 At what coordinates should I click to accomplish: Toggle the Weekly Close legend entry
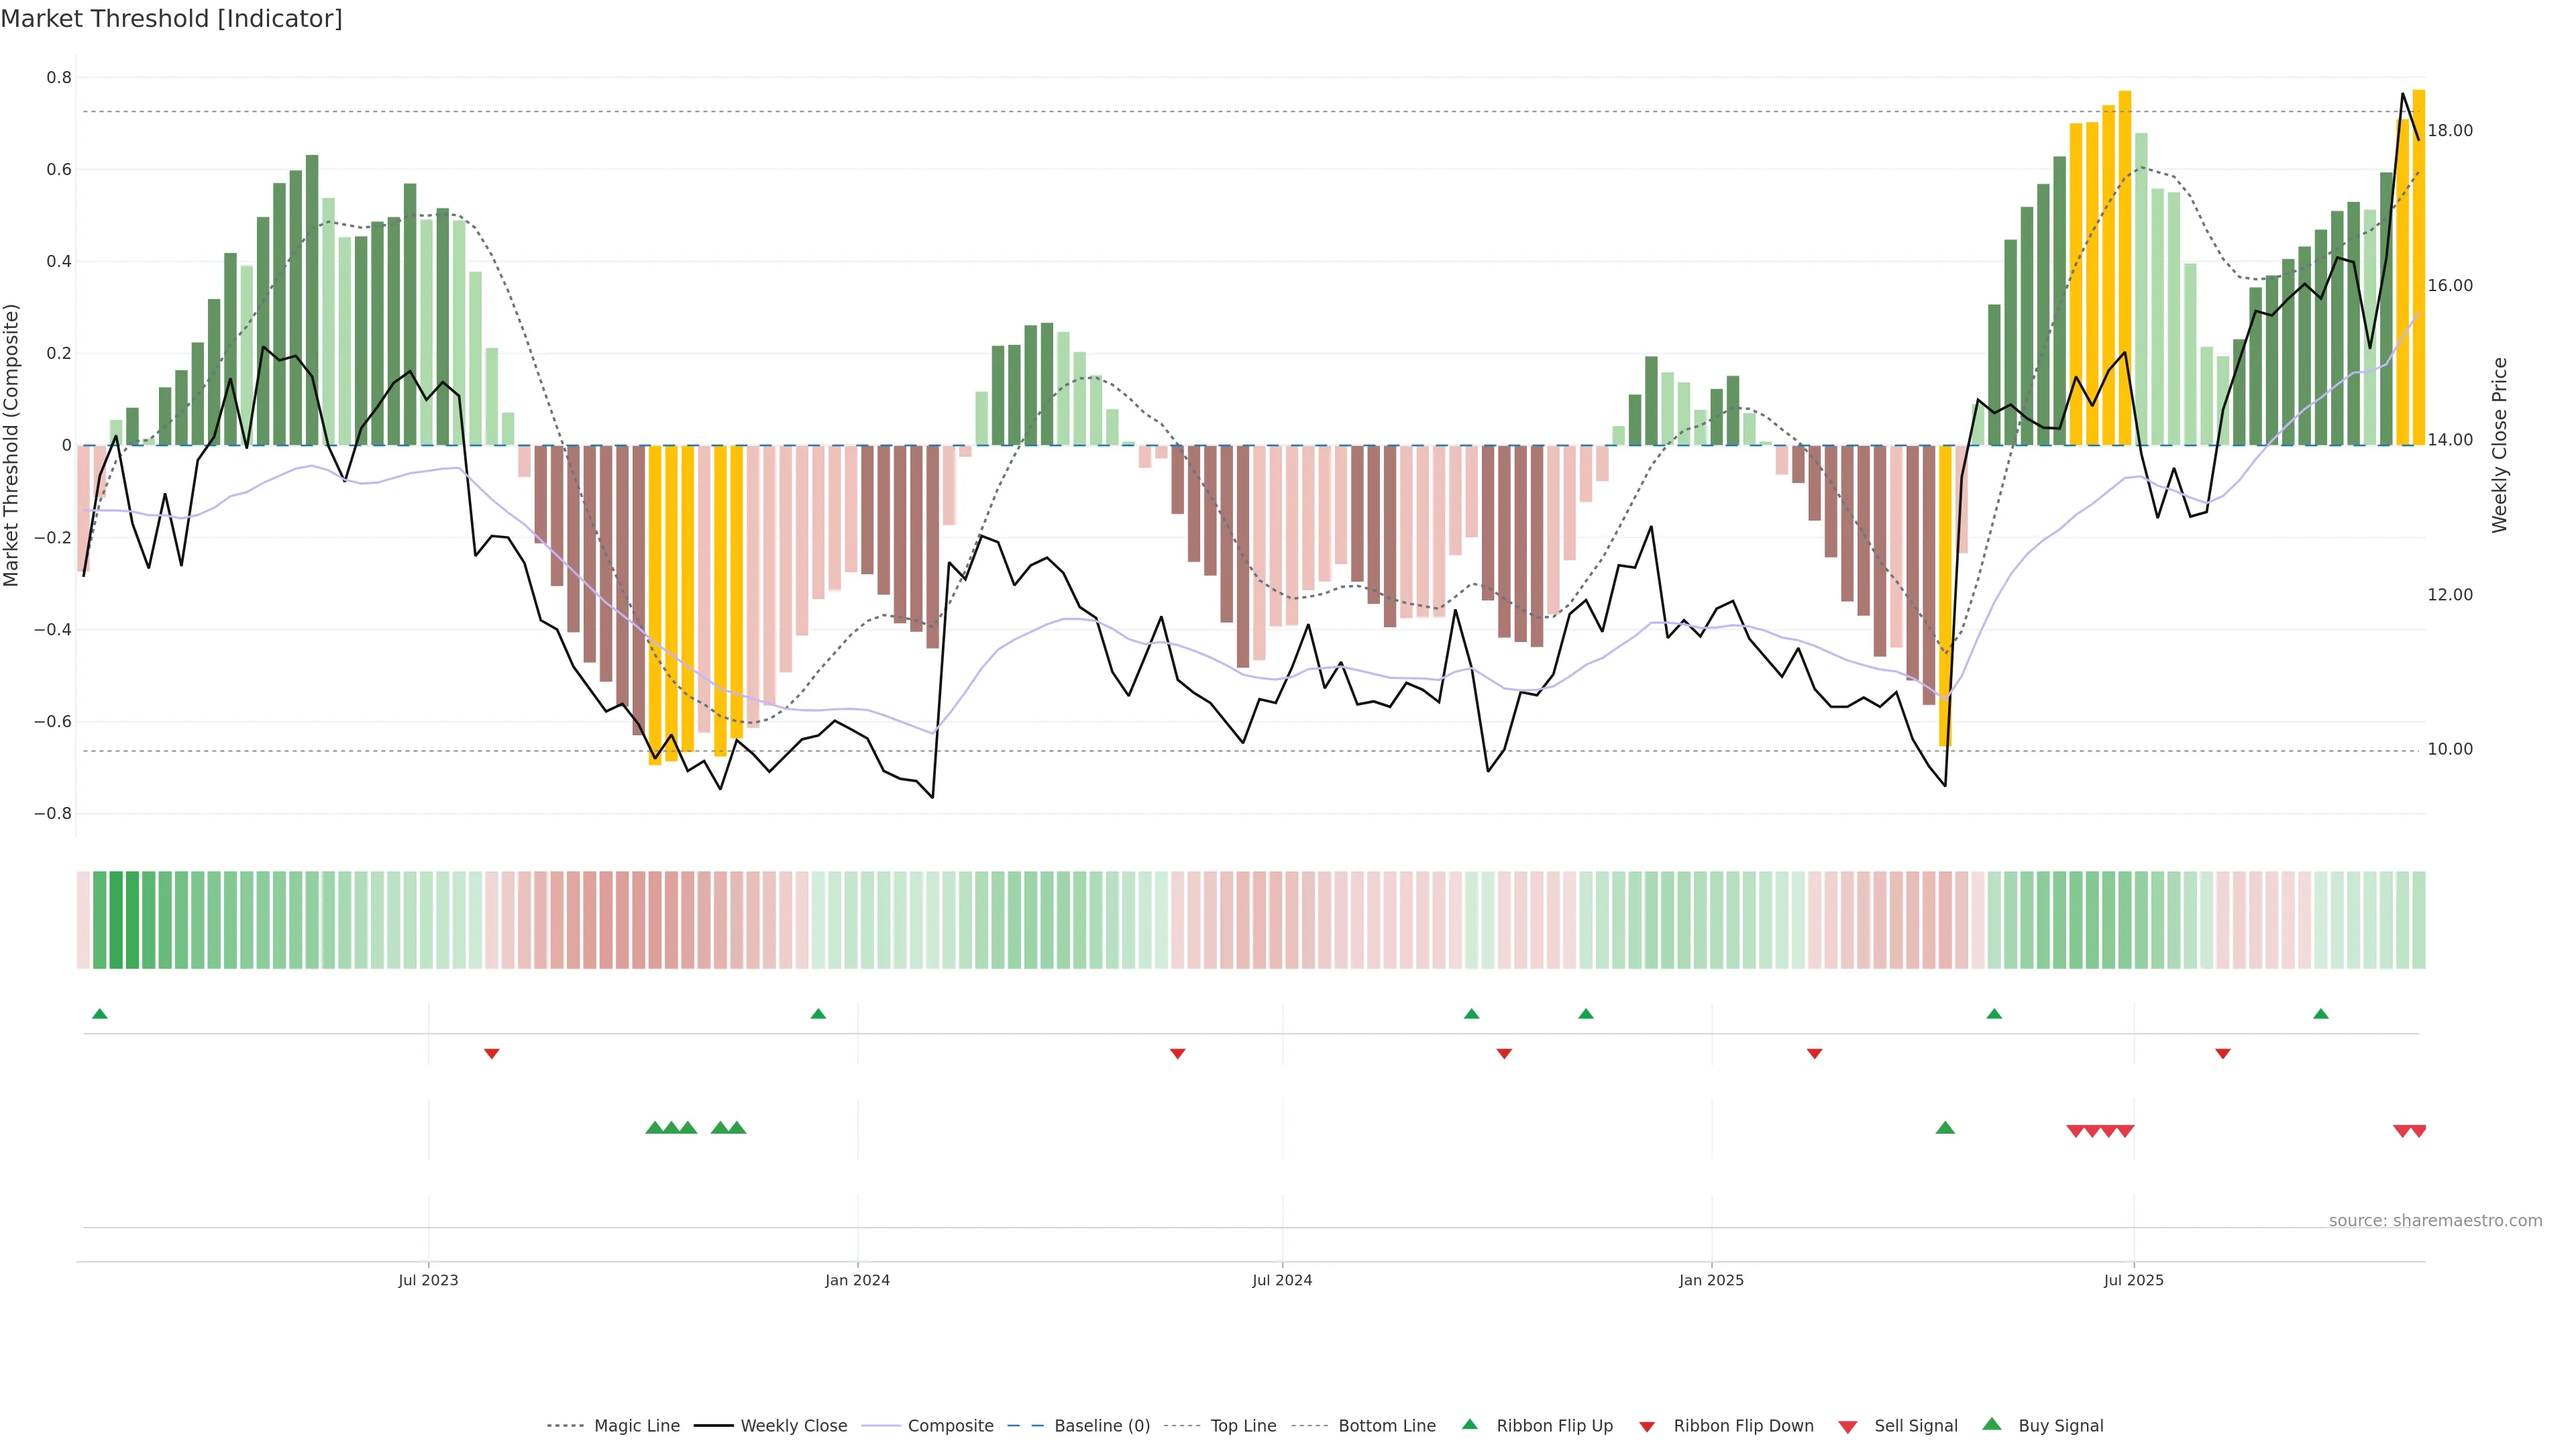[x=793, y=1426]
